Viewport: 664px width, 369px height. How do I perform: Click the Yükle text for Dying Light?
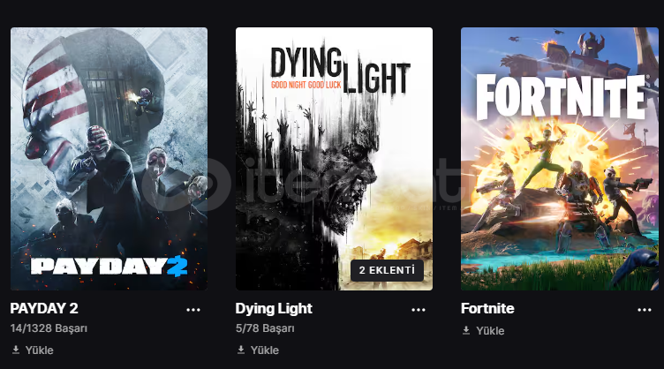click(x=265, y=350)
